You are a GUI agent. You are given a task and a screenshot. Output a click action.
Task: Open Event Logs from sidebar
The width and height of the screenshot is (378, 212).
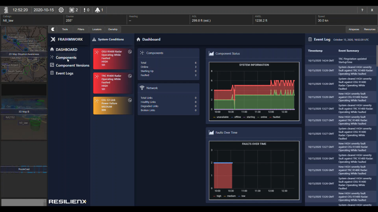(65, 73)
